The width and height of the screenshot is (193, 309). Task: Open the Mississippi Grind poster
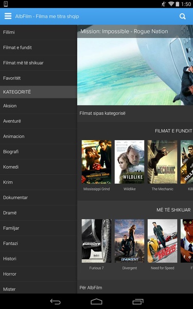97,162
